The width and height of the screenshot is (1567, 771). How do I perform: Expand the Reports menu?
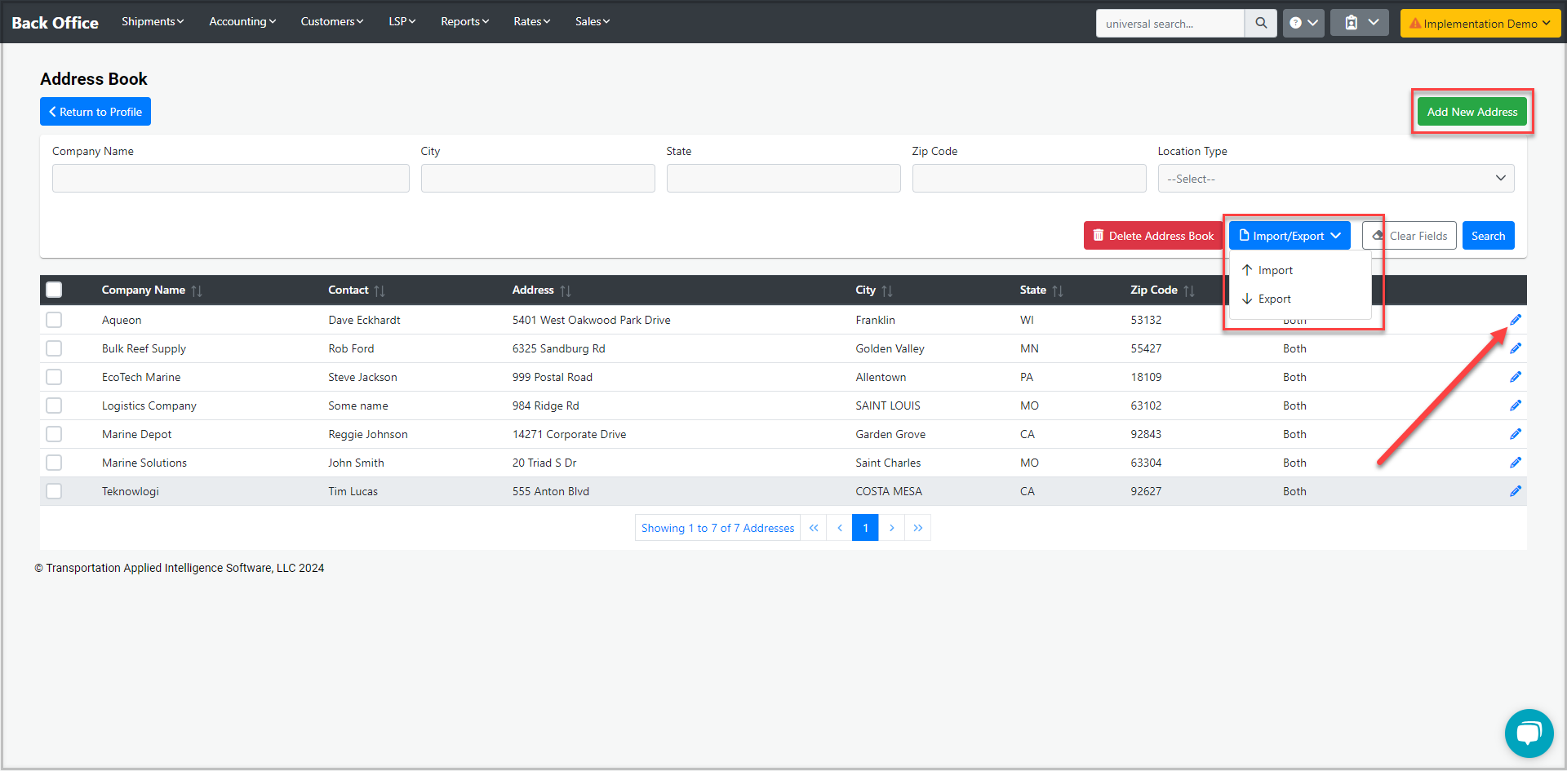tap(465, 21)
